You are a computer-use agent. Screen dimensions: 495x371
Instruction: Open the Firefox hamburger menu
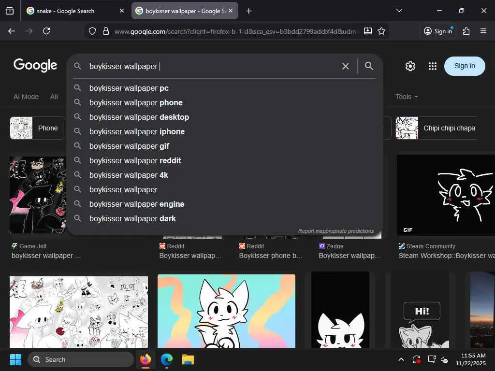[483, 31]
